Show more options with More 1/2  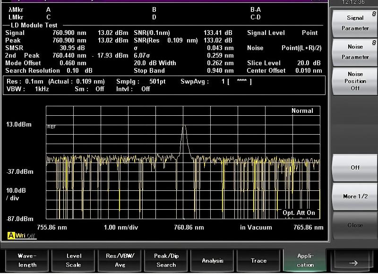355,196
